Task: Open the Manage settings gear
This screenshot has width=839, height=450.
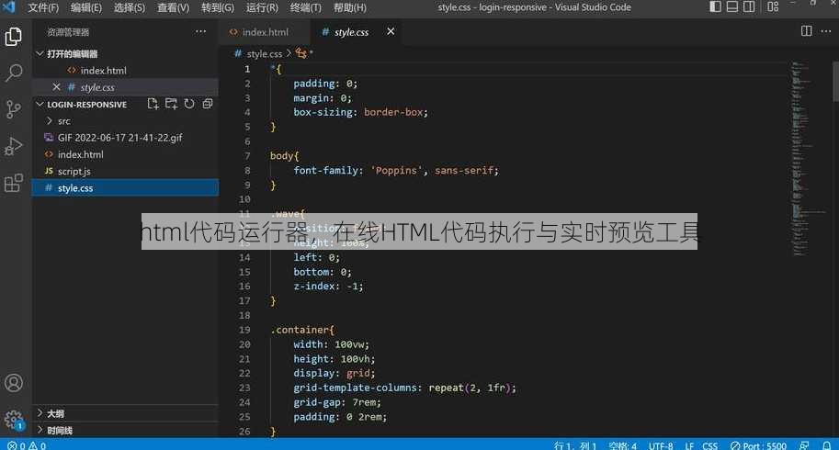Action: coord(14,420)
